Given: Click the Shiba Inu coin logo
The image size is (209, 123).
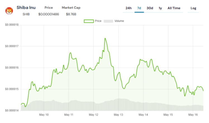Looking at the screenshot, I should (9, 11).
